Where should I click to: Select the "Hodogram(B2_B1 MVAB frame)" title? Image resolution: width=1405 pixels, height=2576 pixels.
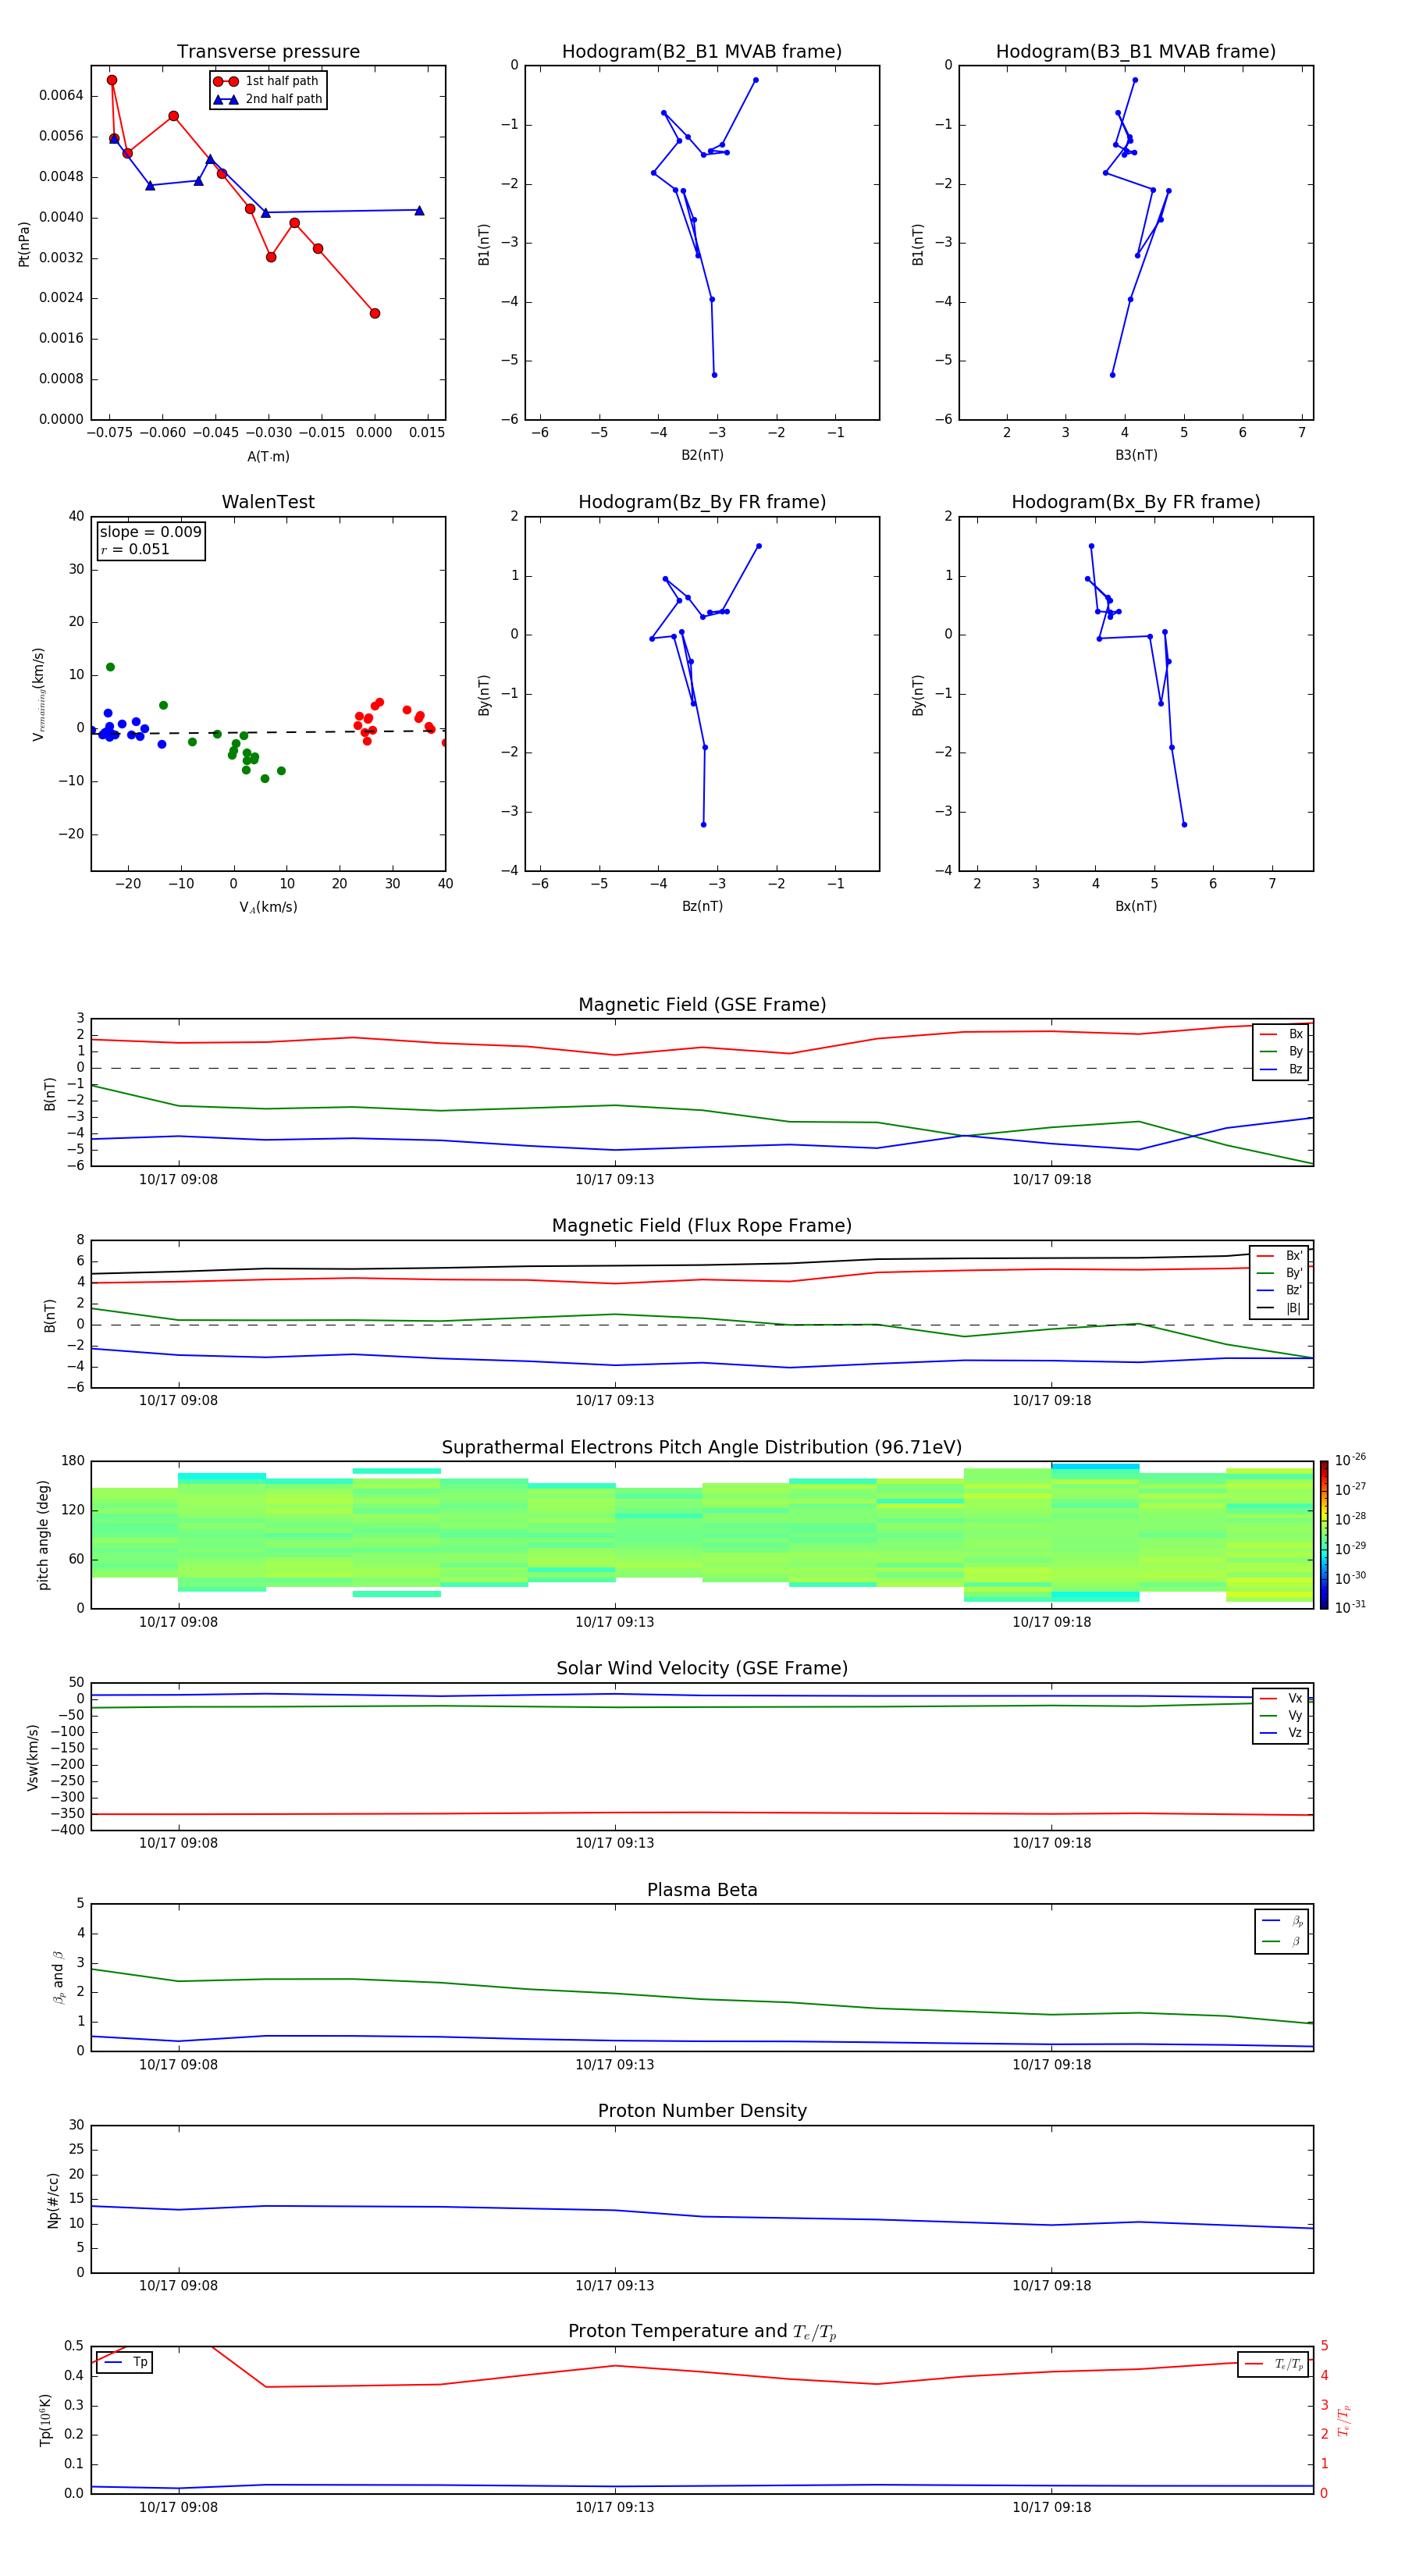click(702, 52)
